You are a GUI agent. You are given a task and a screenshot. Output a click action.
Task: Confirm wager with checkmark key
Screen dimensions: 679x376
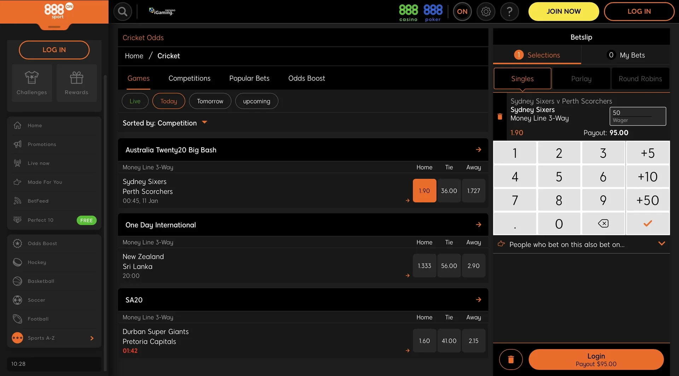(x=648, y=224)
